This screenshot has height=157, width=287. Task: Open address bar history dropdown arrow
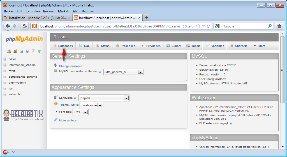[x=203, y=26]
